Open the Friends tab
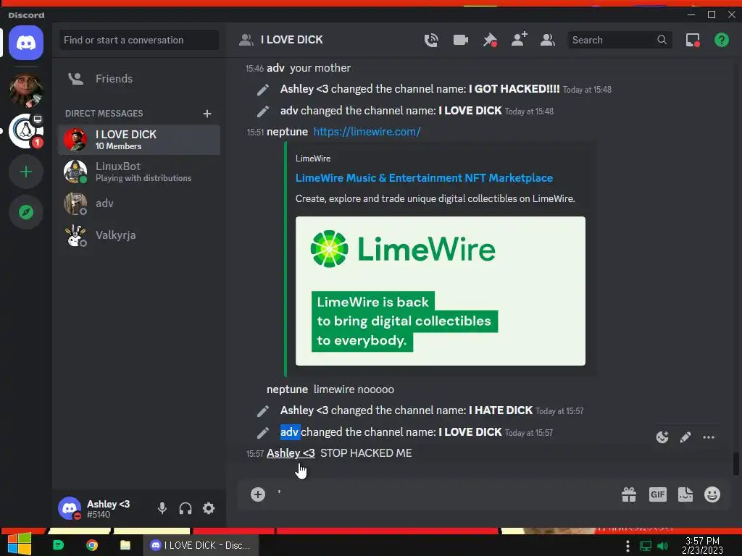This screenshot has width=742, height=556. coord(139,78)
